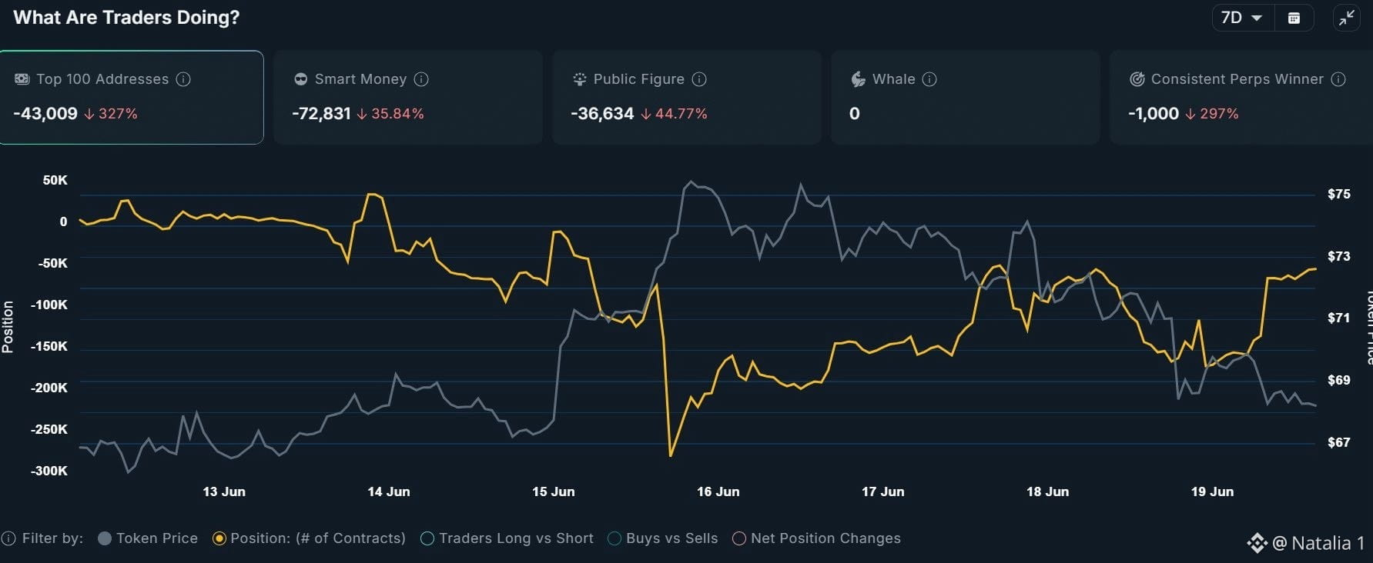The width and height of the screenshot is (1373, 563).
Task: Select the Consistent Perps Winner card
Action: pyautogui.click(x=1241, y=97)
